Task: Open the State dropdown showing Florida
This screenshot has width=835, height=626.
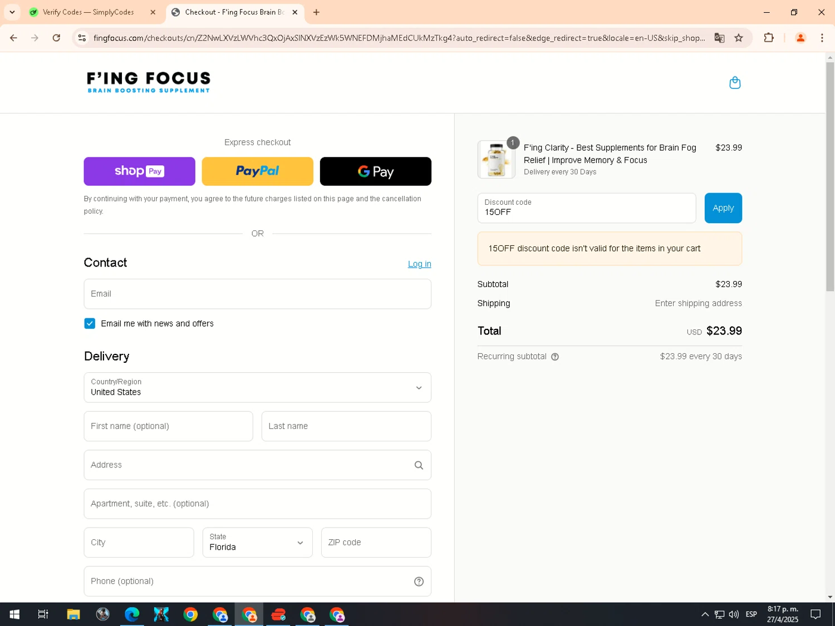Action: 257,543
